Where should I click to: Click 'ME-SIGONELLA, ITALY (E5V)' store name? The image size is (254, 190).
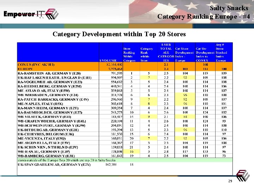(44, 143)
